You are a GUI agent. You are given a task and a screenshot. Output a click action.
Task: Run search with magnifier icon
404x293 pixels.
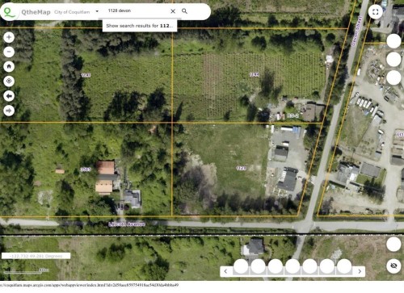(x=184, y=11)
